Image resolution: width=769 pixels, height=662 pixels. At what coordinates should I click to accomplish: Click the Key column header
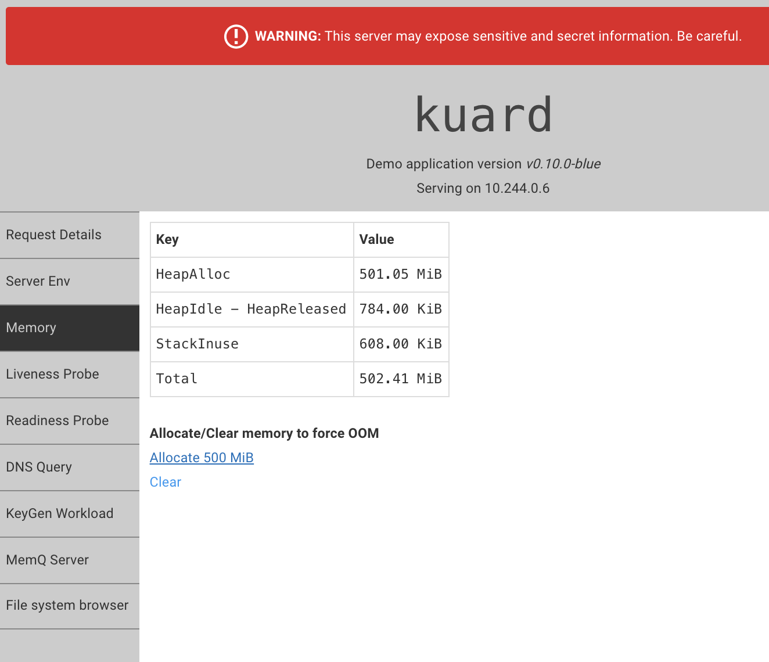[252, 240]
